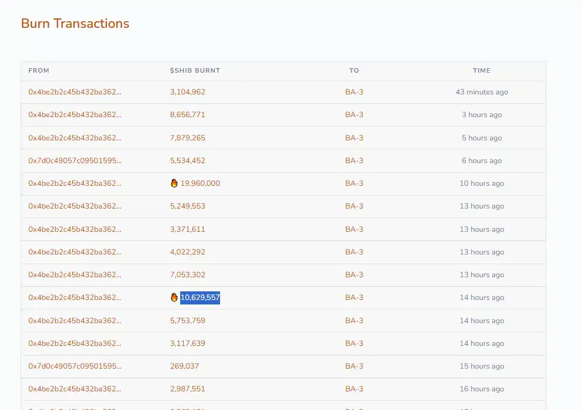Open sender address in the 3,371,611 row
Viewport: 582px width, 410px height.
tap(75, 229)
